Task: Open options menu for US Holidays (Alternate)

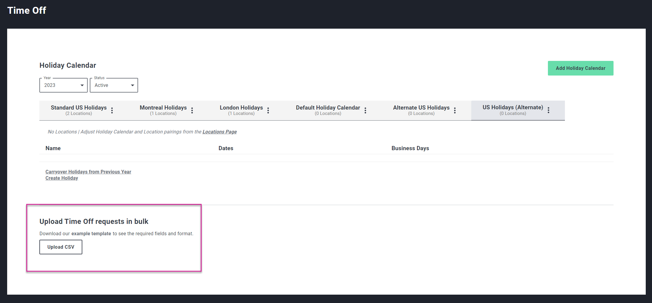Action: coord(549,110)
